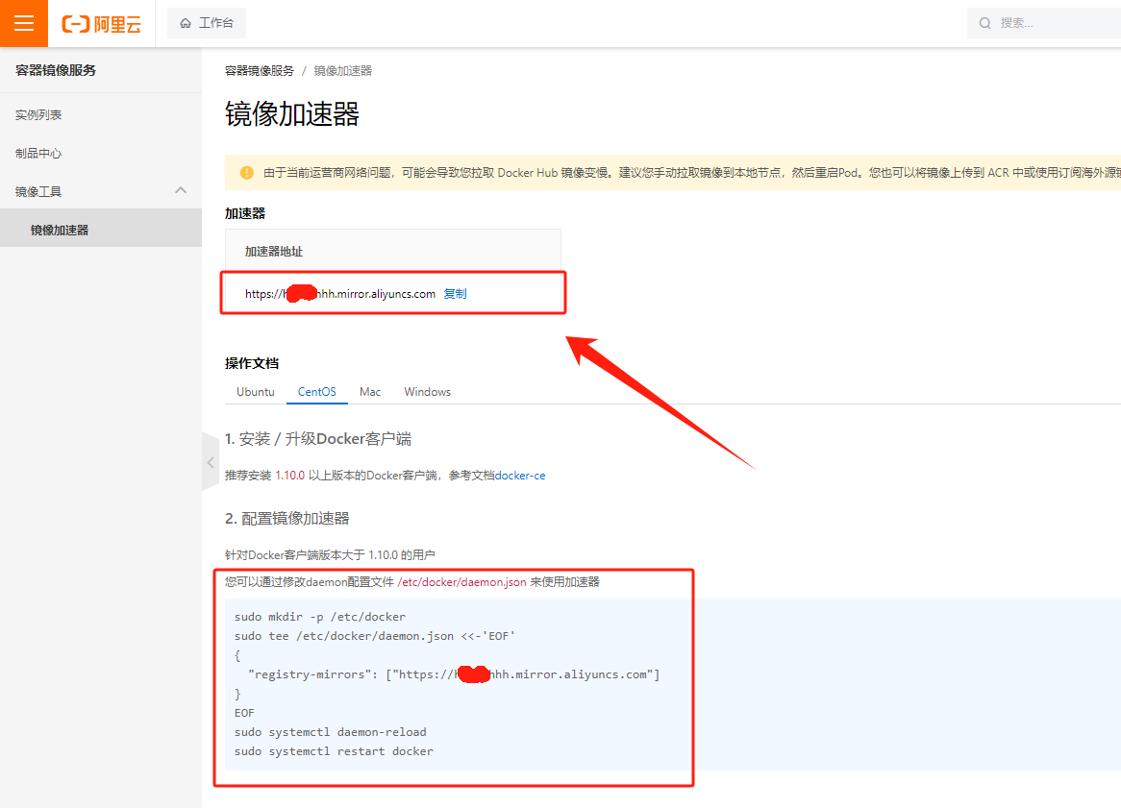Switch to the Ubuntu tab
Viewport: 1121px width, 808px height.
pos(255,391)
